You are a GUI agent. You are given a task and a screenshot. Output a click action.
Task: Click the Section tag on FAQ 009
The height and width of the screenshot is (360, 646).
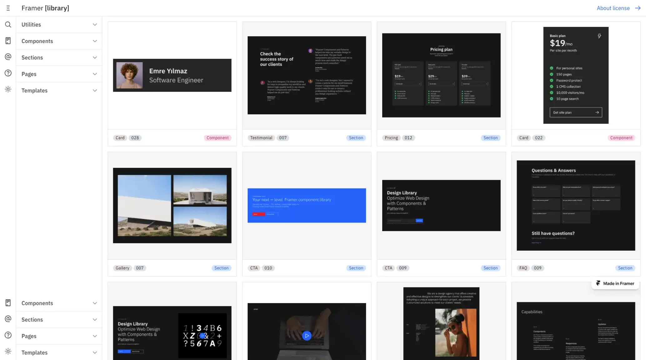pos(625,268)
